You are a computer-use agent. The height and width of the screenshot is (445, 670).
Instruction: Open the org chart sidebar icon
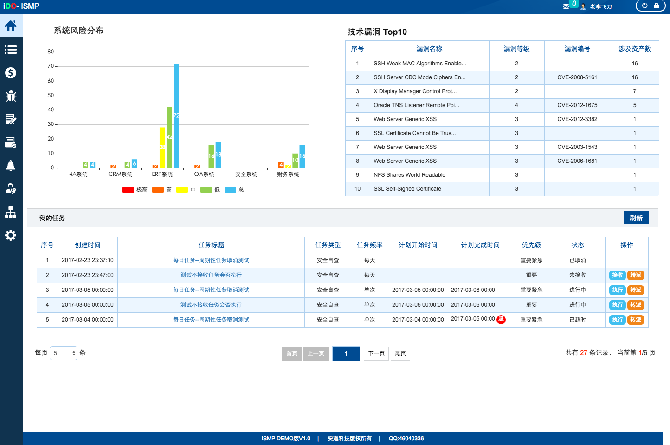point(11,212)
